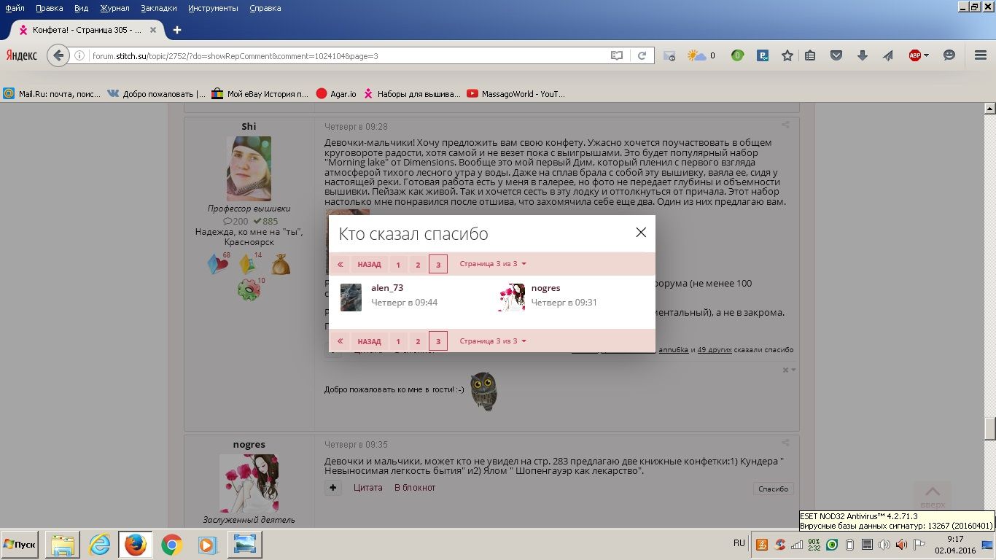
Task: Expand bottom "Страница 3 из 3" dropdown
Action: [x=493, y=341]
